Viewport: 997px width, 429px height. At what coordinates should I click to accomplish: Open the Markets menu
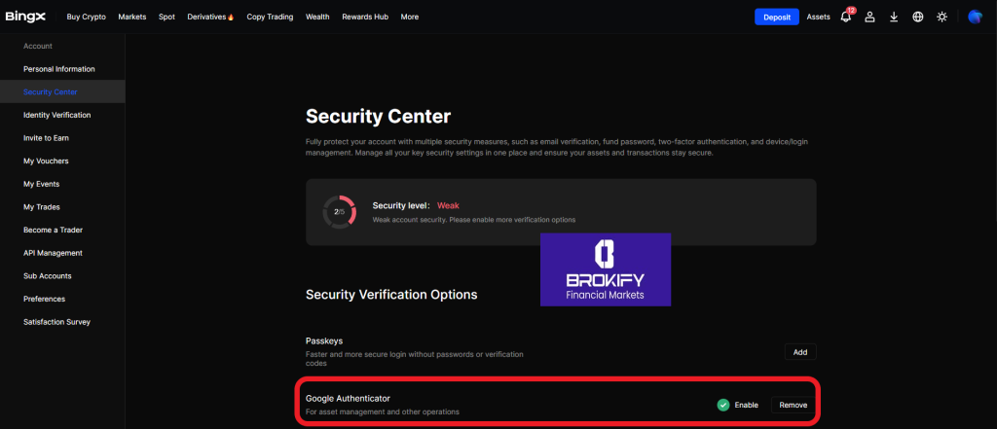coord(132,18)
